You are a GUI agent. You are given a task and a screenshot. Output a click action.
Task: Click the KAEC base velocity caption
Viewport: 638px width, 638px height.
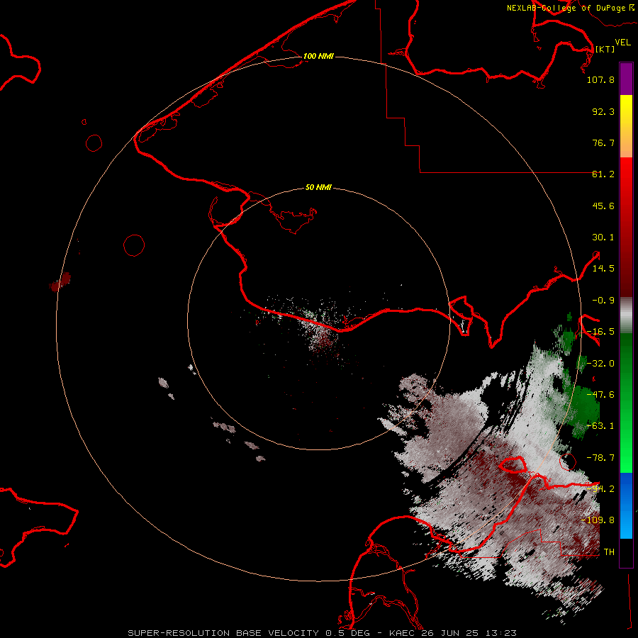(323, 633)
